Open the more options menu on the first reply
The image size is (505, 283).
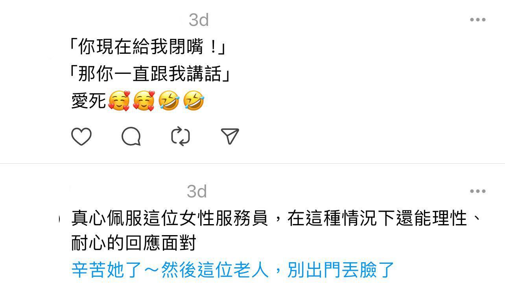478,20
